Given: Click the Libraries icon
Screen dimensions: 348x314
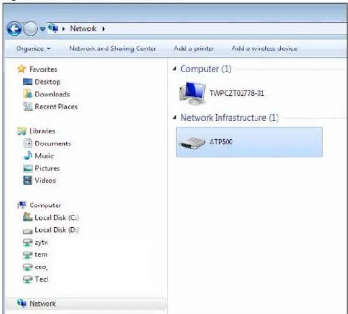Looking at the screenshot, I should (x=22, y=131).
